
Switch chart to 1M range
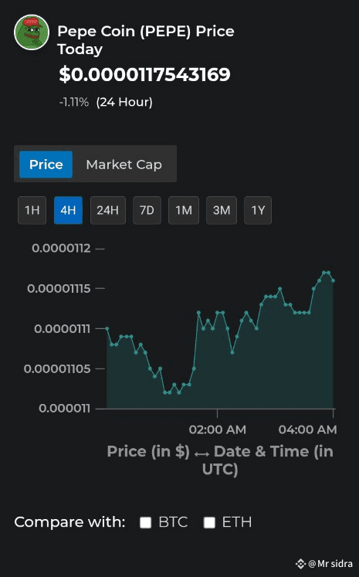(x=184, y=210)
